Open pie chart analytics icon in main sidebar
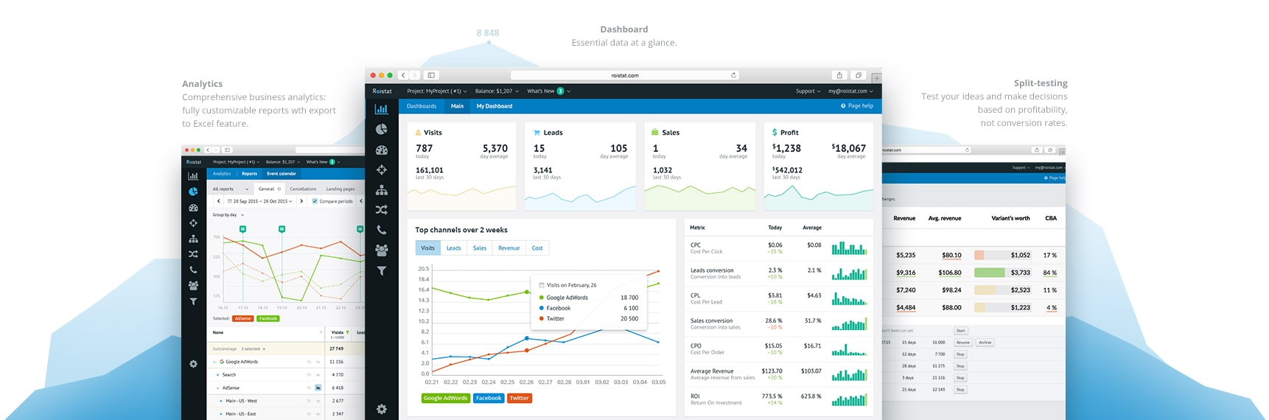 tap(381, 130)
